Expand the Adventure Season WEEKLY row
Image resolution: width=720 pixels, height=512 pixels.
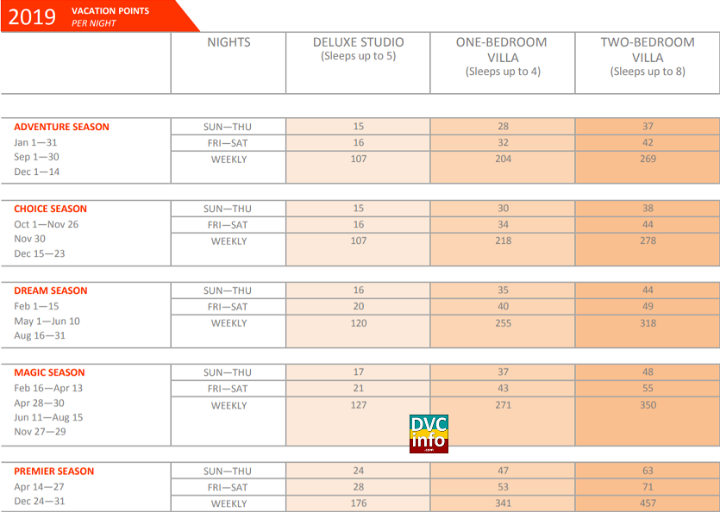tap(228, 159)
